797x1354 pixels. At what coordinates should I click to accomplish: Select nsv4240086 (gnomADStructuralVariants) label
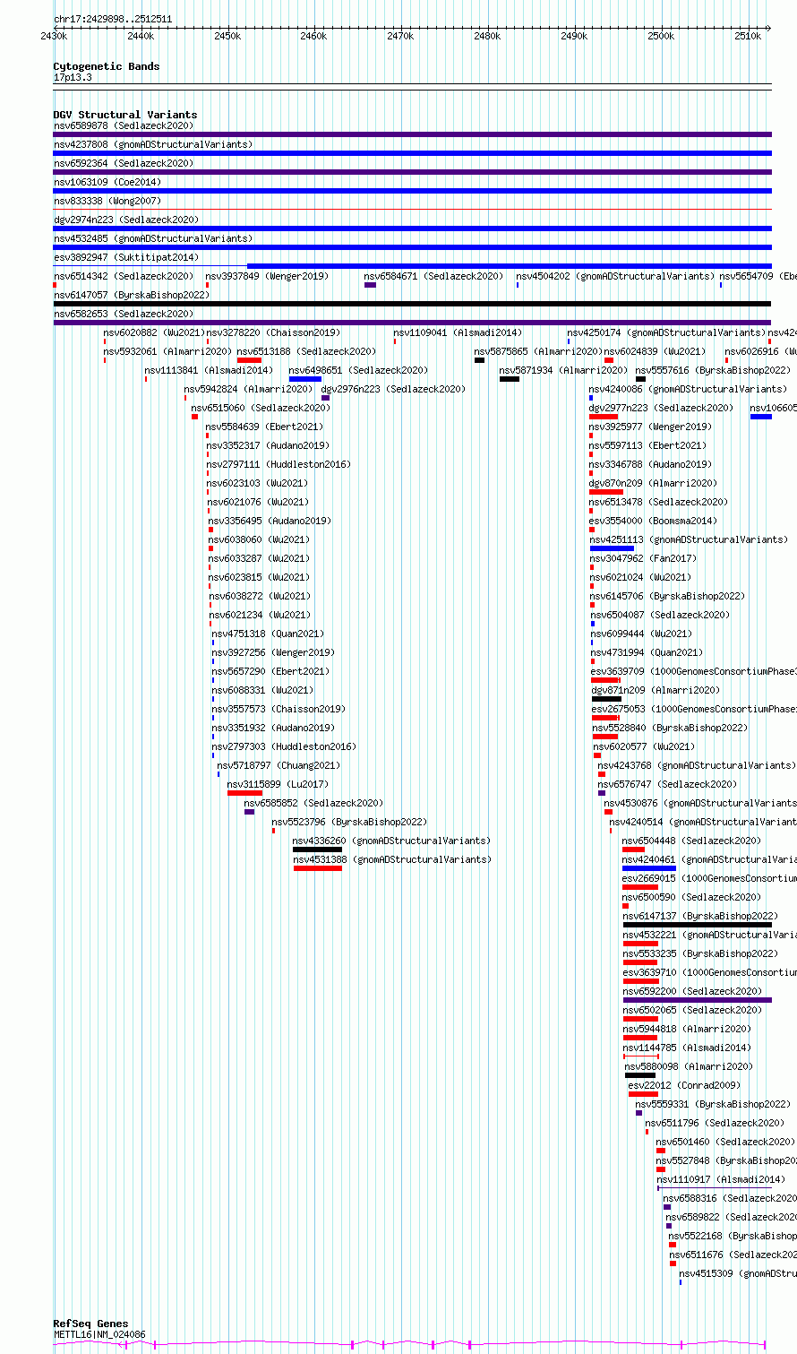689,390
